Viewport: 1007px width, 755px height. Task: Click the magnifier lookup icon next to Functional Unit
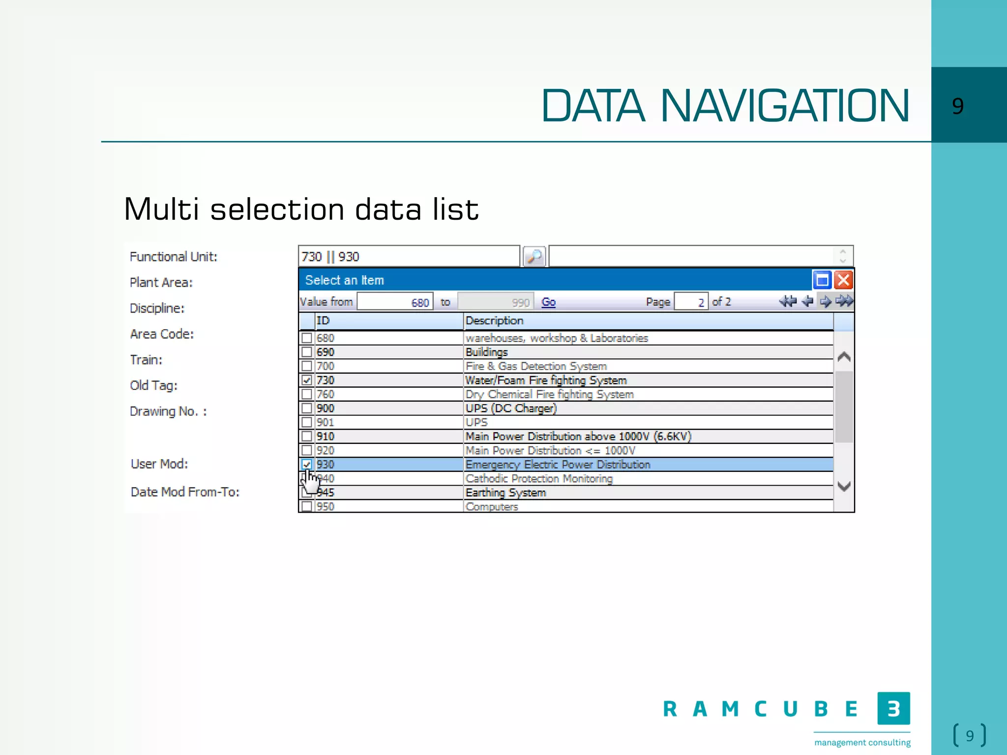tap(534, 256)
